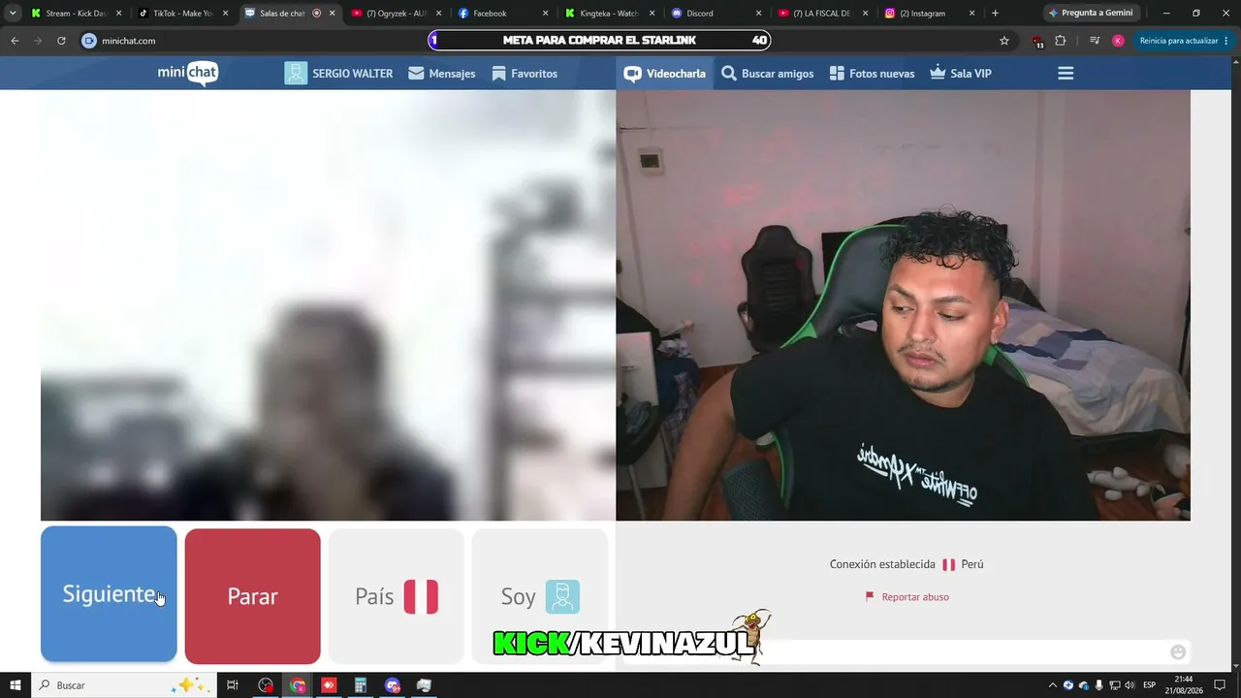The image size is (1241, 698).
Task: Bookmark this page with the star icon
Action: click(x=1004, y=41)
